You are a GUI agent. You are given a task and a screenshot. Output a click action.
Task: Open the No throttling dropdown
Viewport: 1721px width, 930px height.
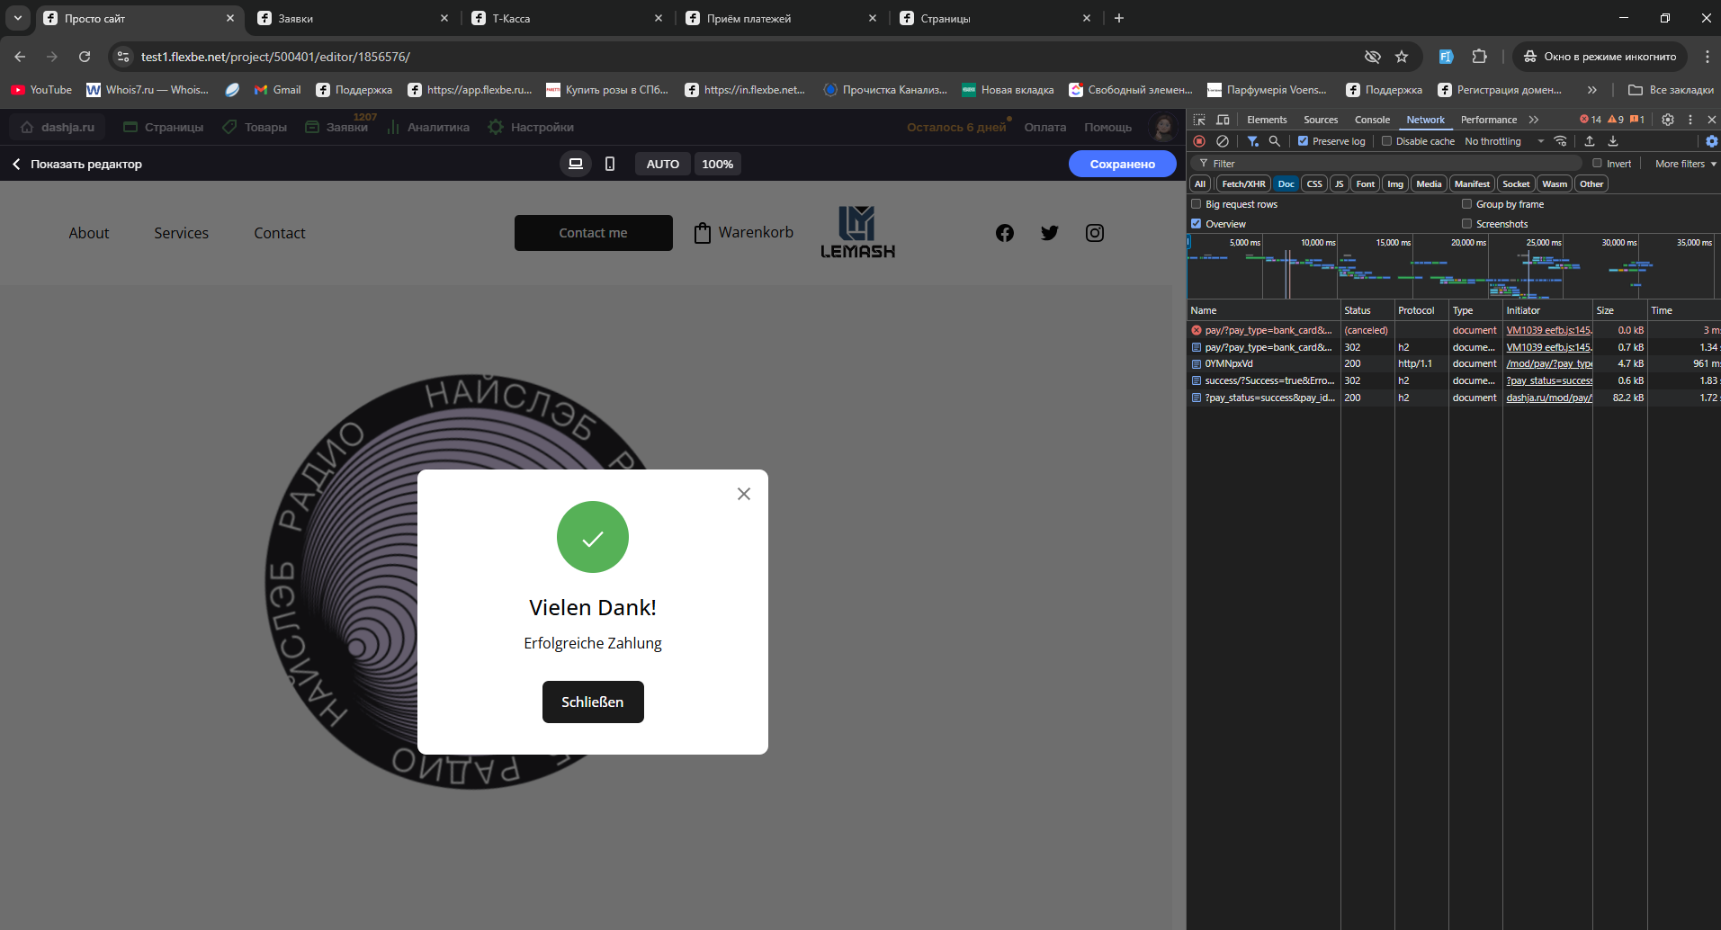(x=1503, y=141)
